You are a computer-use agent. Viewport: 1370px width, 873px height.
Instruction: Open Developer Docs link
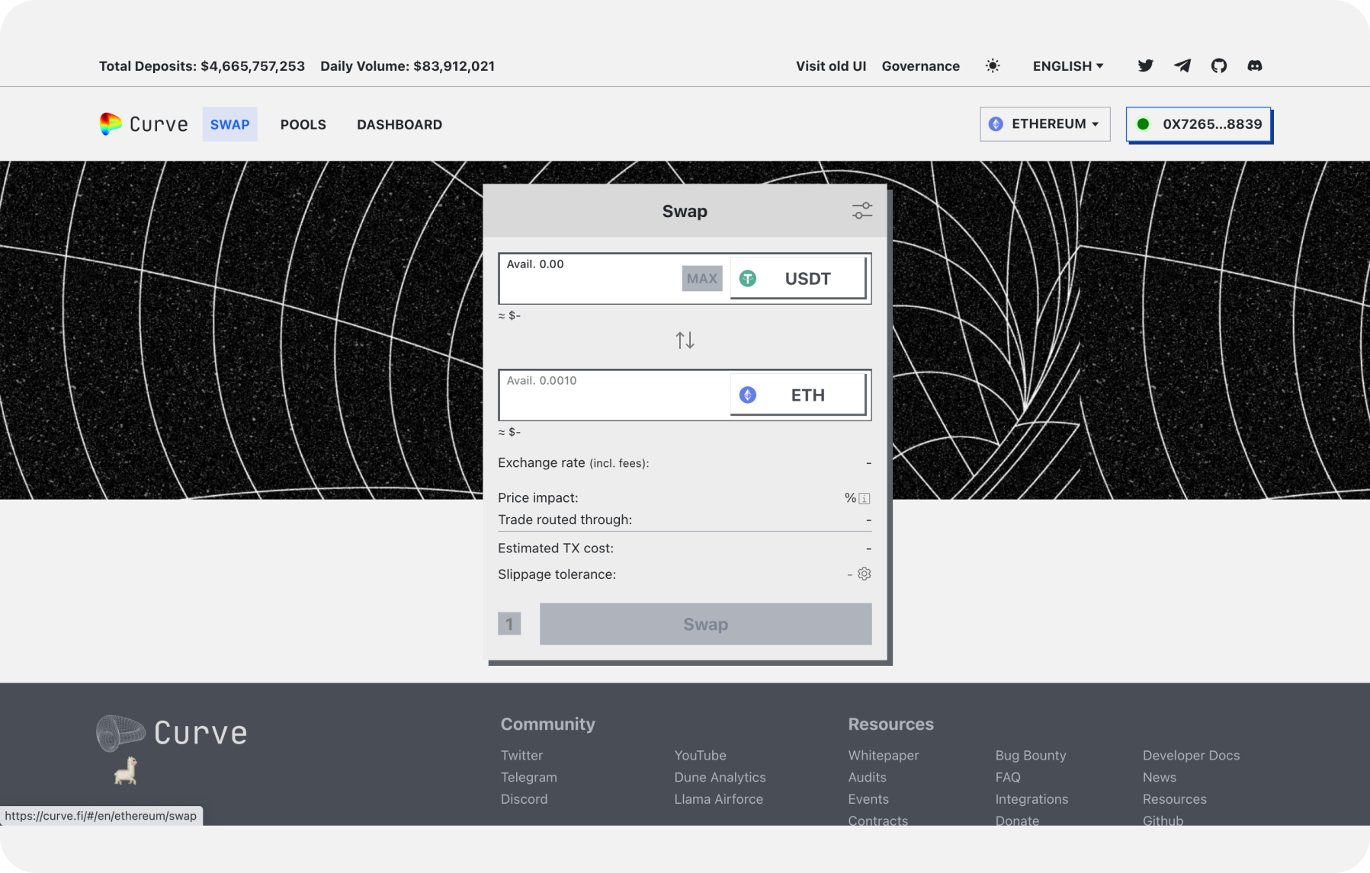click(x=1191, y=755)
